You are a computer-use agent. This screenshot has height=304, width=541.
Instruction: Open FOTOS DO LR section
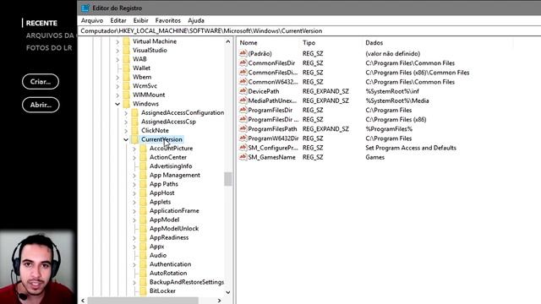pyautogui.click(x=49, y=48)
